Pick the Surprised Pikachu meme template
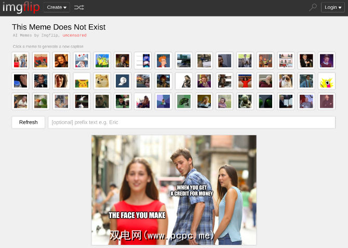The image size is (348, 248). point(82,81)
